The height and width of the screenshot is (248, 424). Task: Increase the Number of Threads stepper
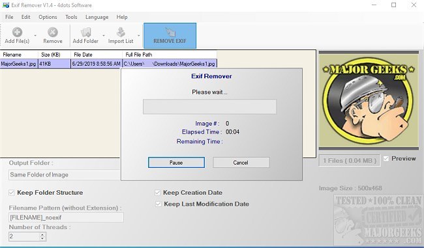[x=42, y=235]
